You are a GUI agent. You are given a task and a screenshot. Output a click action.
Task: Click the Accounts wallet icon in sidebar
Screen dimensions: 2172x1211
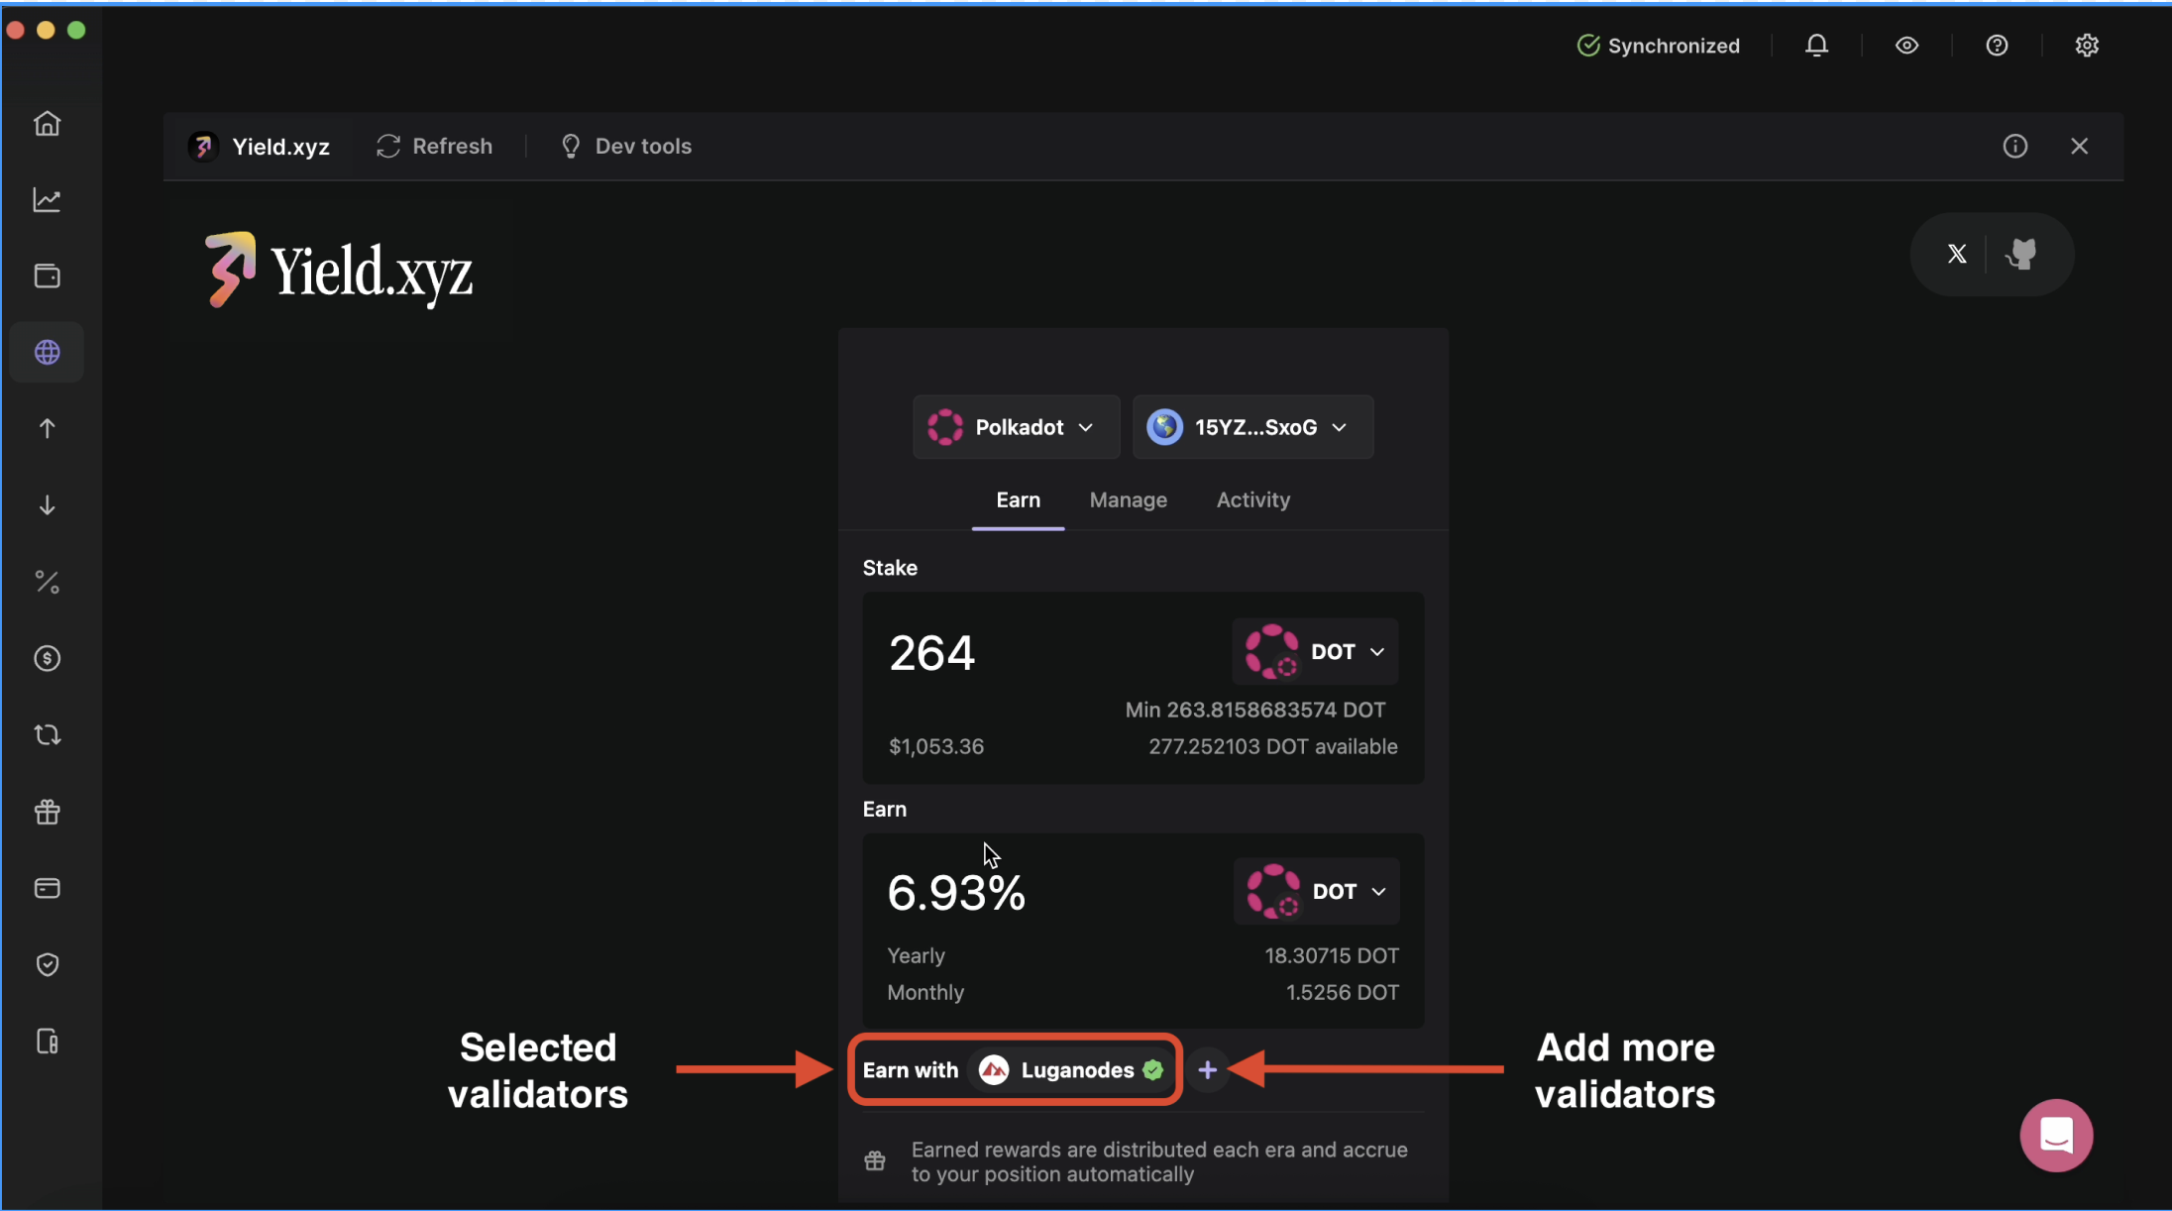pyautogui.click(x=47, y=276)
